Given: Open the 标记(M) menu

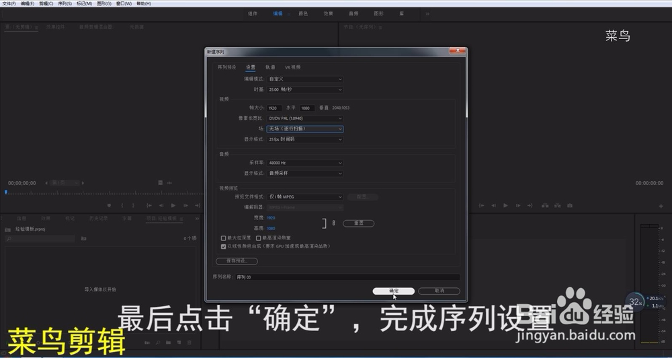Looking at the screenshot, I should [84, 3].
